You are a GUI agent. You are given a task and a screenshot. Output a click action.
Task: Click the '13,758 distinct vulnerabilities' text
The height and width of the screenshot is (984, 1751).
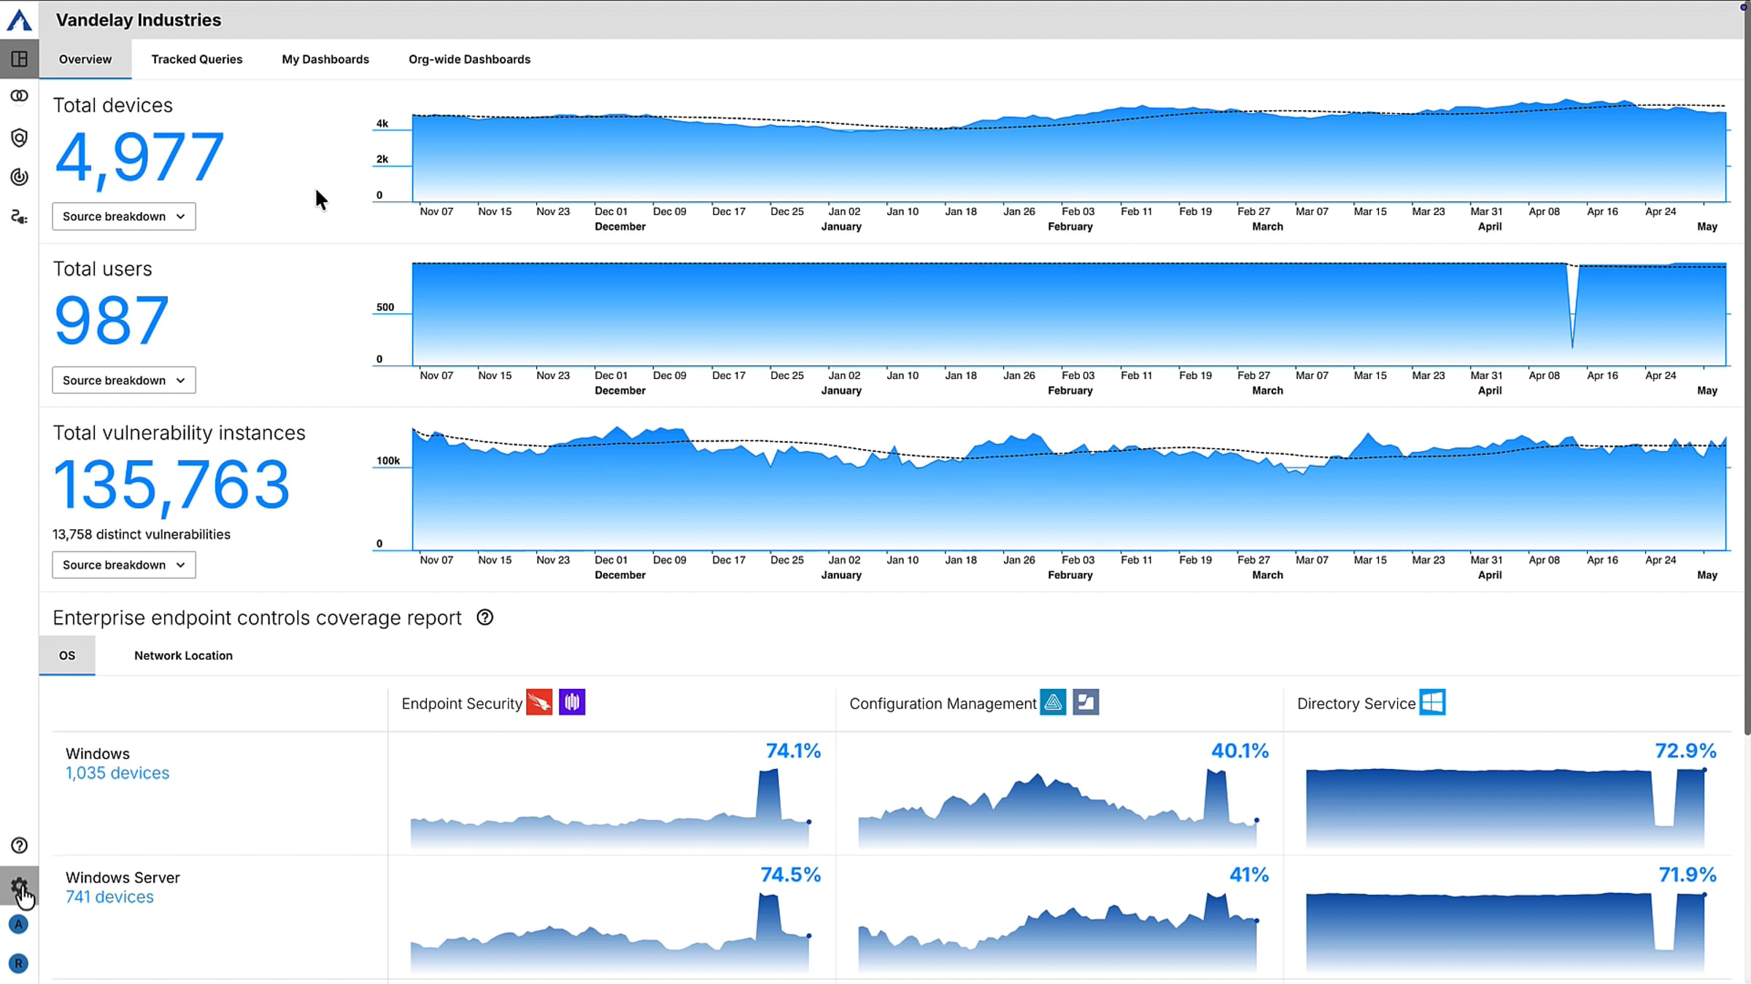tap(142, 534)
